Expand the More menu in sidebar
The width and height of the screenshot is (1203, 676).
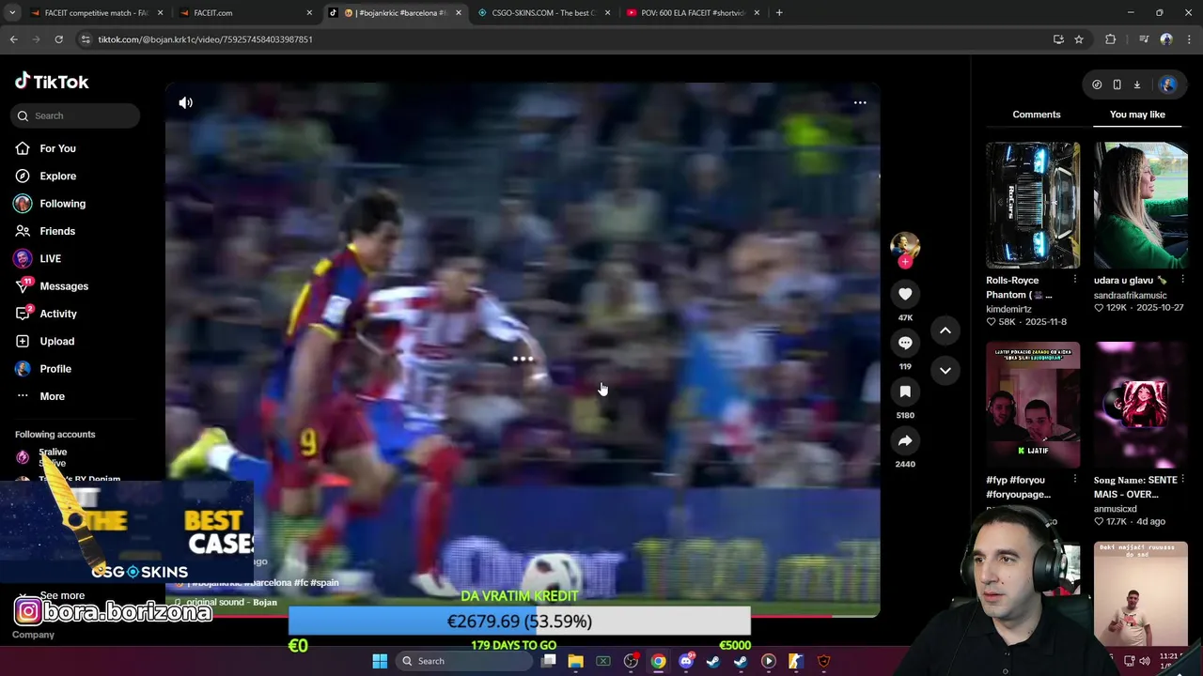(x=52, y=396)
